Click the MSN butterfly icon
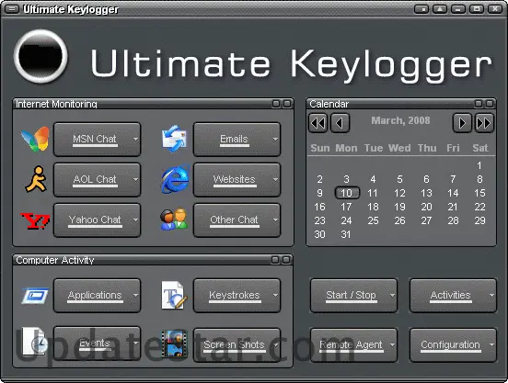The image size is (508, 383). pos(35,139)
